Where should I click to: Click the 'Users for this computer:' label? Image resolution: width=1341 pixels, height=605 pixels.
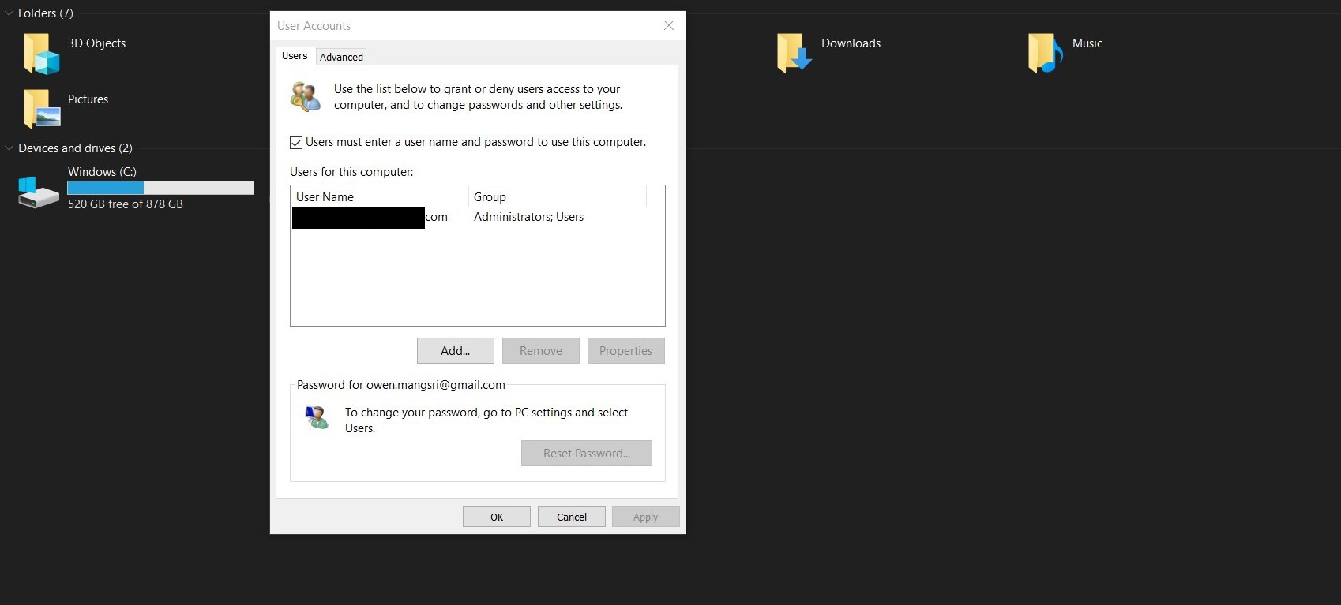[351, 172]
